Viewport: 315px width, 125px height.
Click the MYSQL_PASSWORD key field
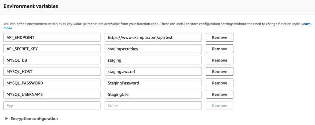[52, 83]
